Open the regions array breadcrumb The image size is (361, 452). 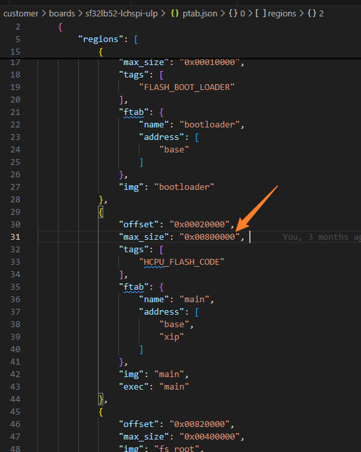(x=276, y=14)
